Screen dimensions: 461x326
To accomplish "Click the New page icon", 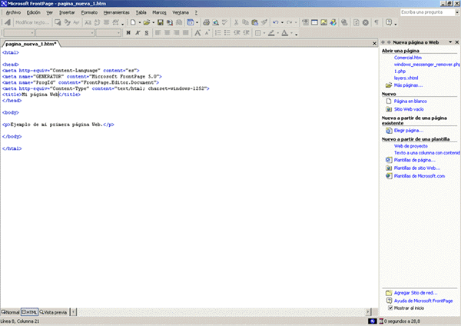I will coord(133,22).
